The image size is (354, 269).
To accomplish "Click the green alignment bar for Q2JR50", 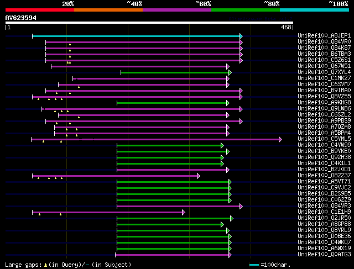I will coord(174,219).
